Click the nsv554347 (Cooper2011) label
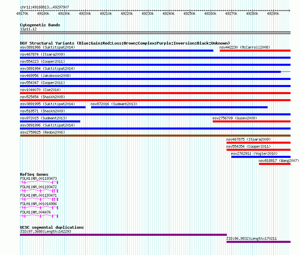Viewport: 300px width, 255px height. pyautogui.click(x=42, y=83)
